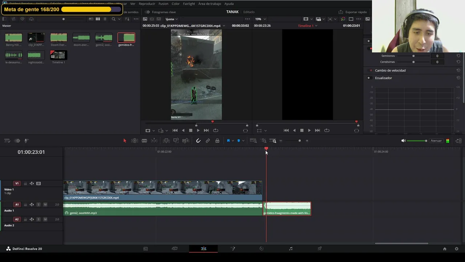Open the audio meters panel icon
The width and height of the screenshot is (465, 262).
448,141
